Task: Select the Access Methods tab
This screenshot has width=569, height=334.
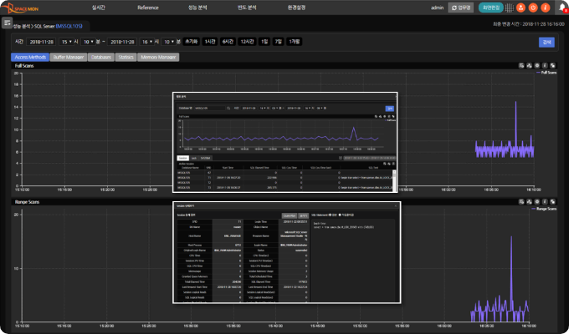Action: click(x=30, y=58)
